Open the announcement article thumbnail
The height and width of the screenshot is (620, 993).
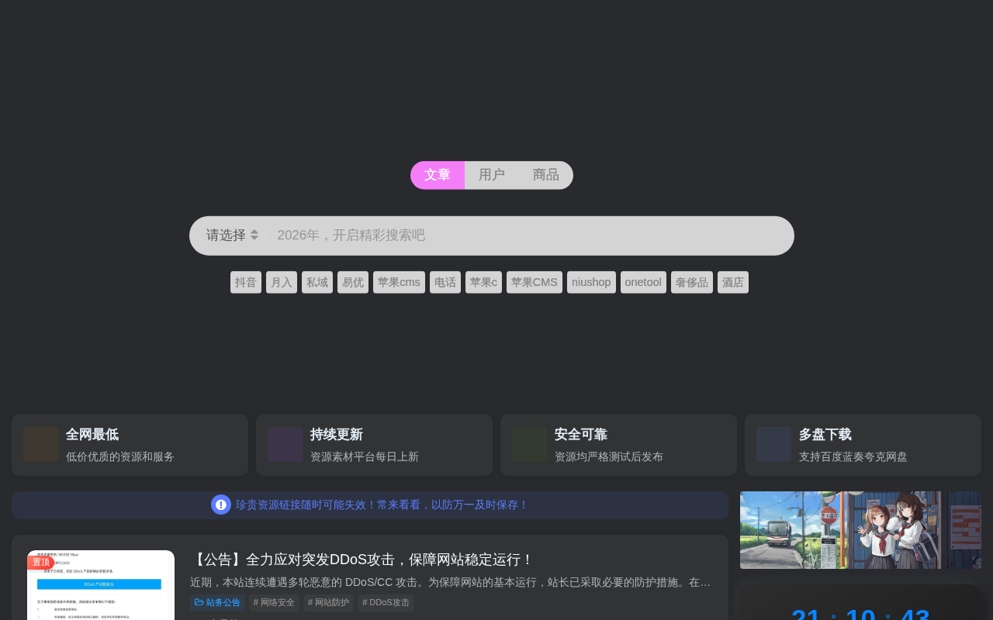pos(101,585)
